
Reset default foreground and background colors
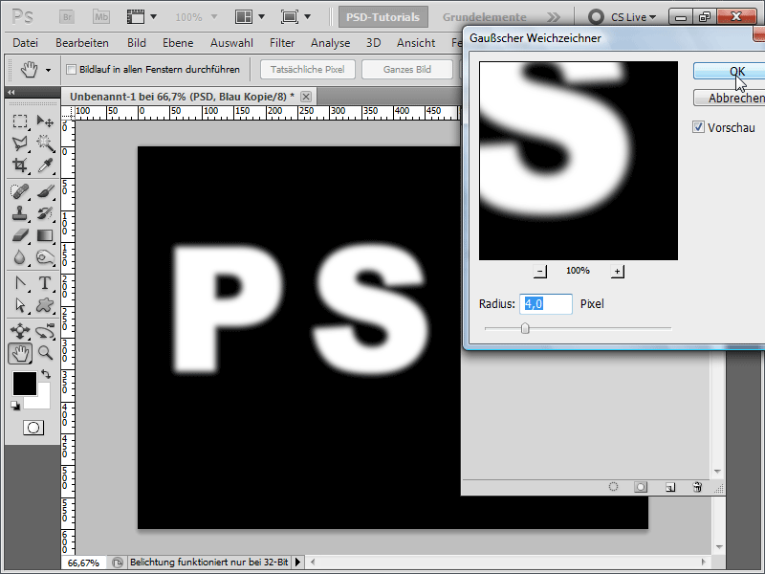15,405
